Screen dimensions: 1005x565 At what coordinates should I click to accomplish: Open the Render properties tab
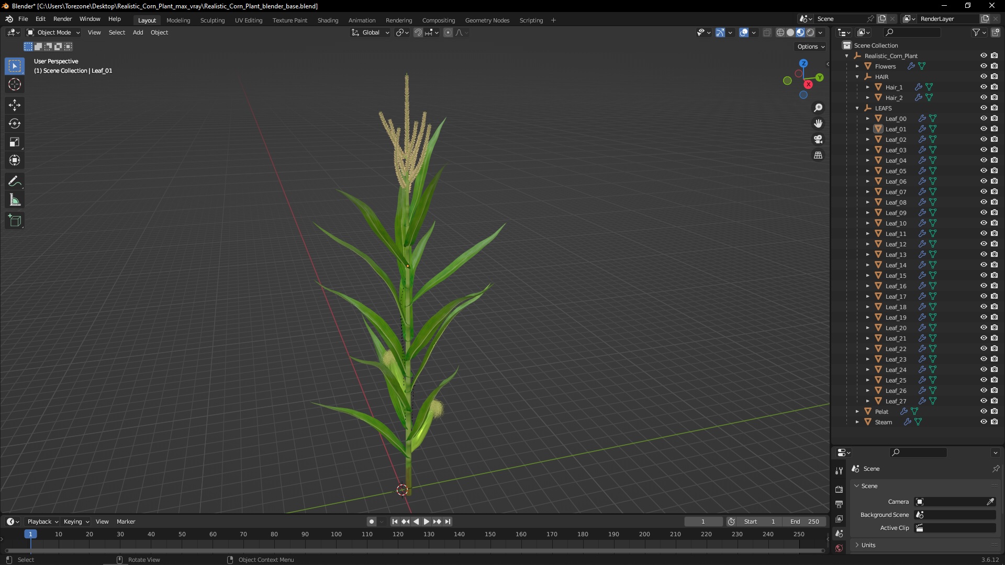click(x=839, y=490)
